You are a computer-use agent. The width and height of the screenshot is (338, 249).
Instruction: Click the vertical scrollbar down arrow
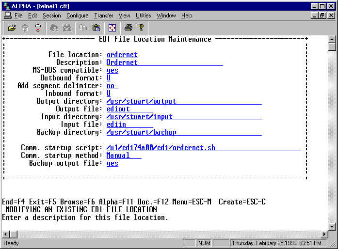(x=332, y=226)
